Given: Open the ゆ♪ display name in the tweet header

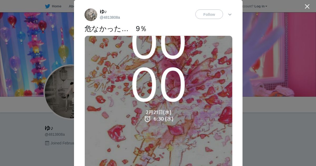Looking at the screenshot, I should (103, 12).
